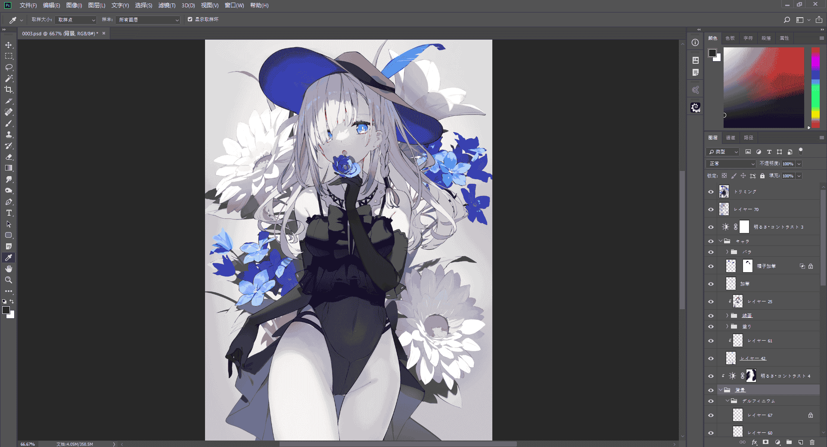Collapse the キャラ layer group

click(721, 241)
